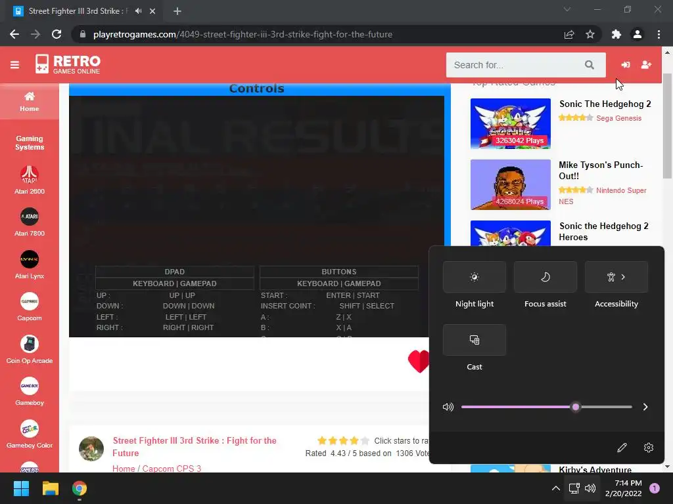Select Coin Op Arcade system icon
This screenshot has height=504, width=673.
tap(29, 344)
